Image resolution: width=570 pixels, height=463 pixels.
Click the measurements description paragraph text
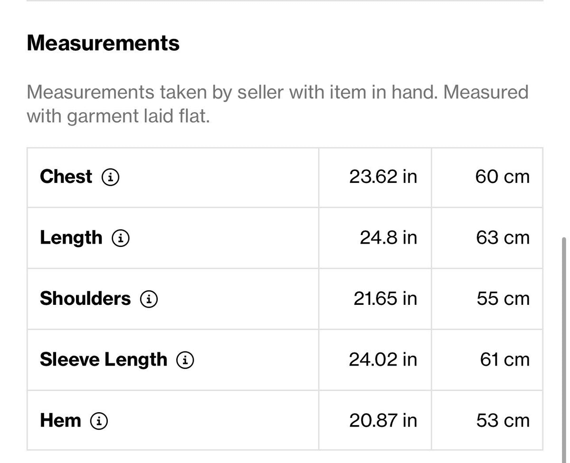point(278,104)
